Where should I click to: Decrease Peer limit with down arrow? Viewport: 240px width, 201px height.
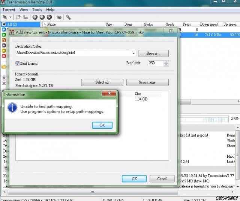click(166, 65)
